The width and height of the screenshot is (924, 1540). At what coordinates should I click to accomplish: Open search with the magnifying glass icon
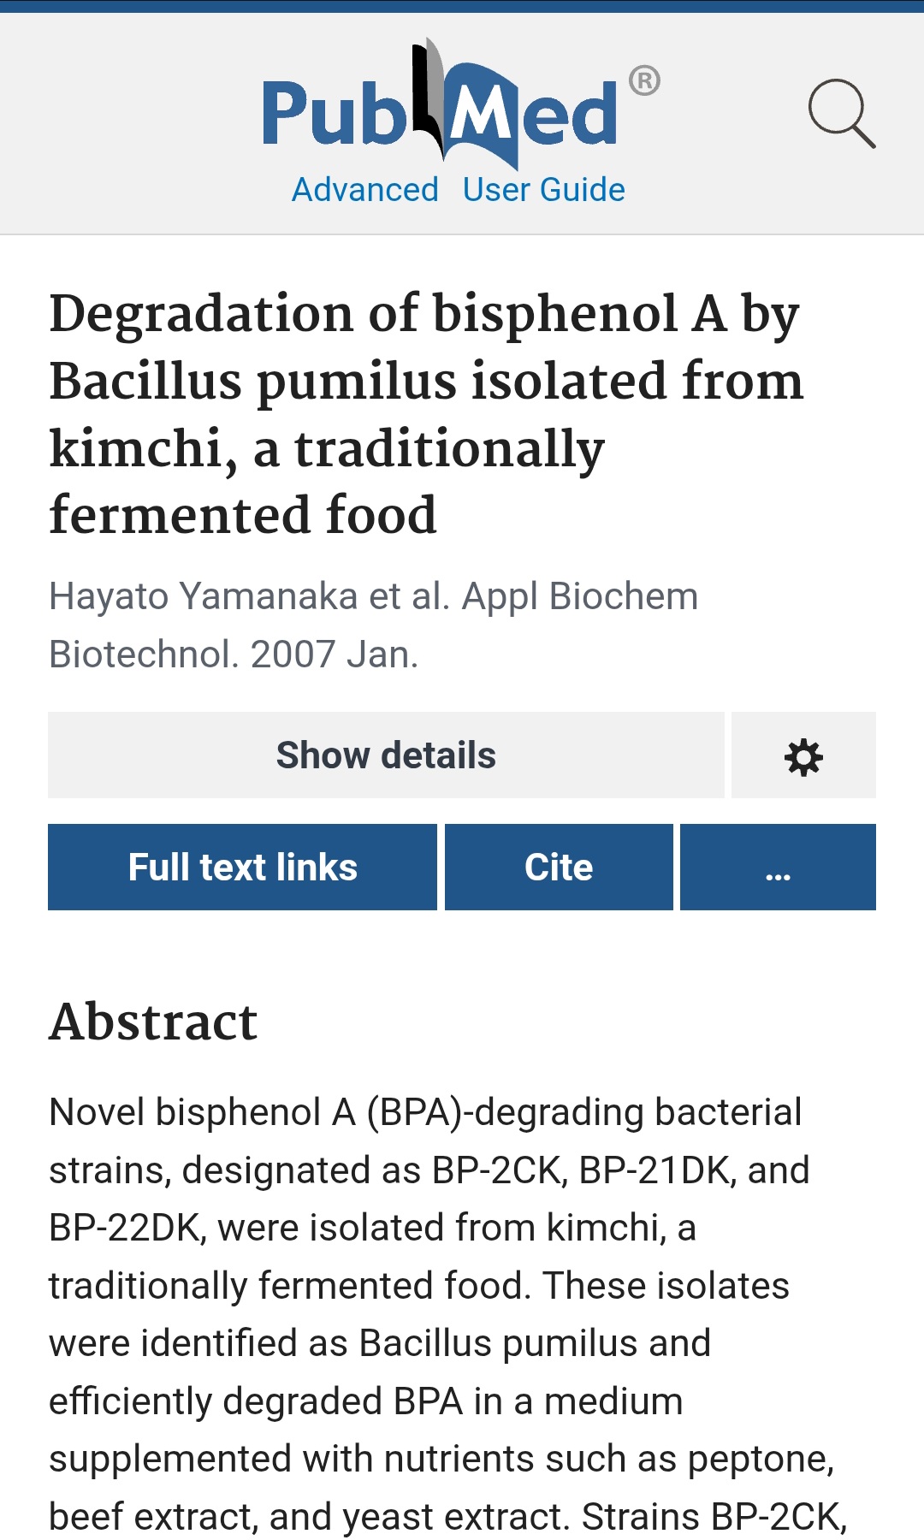(x=842, y=114)
